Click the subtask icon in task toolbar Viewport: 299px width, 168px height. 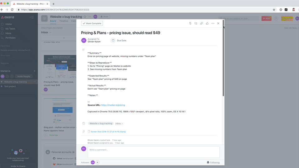coord(196,23)
